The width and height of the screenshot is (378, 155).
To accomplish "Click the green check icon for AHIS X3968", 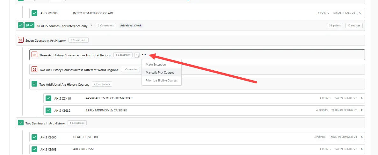I will (34, 149).
